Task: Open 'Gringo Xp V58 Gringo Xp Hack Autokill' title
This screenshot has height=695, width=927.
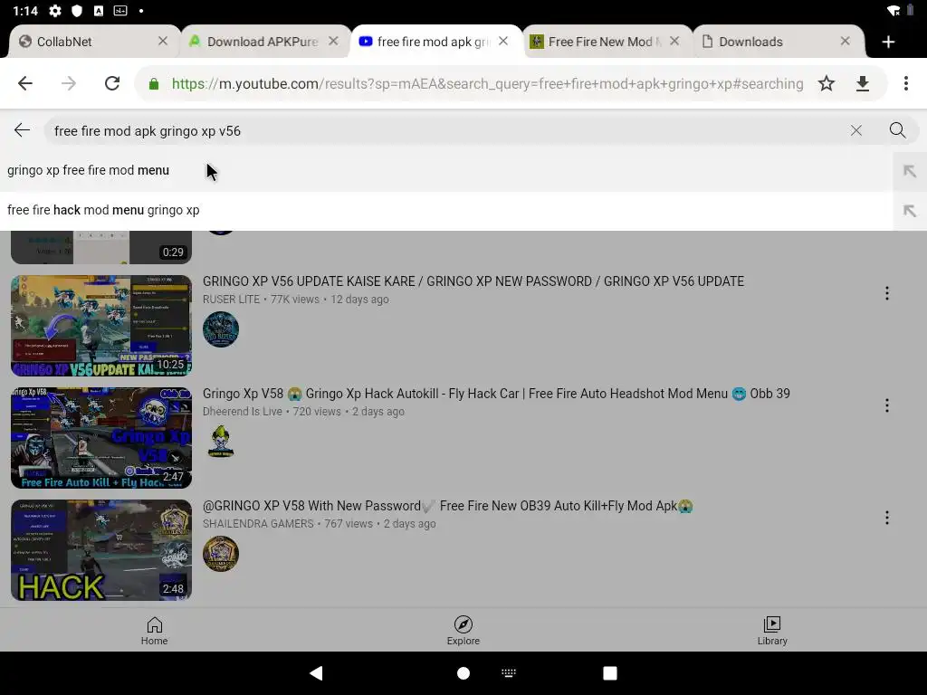Action: (x=496, y=394)
